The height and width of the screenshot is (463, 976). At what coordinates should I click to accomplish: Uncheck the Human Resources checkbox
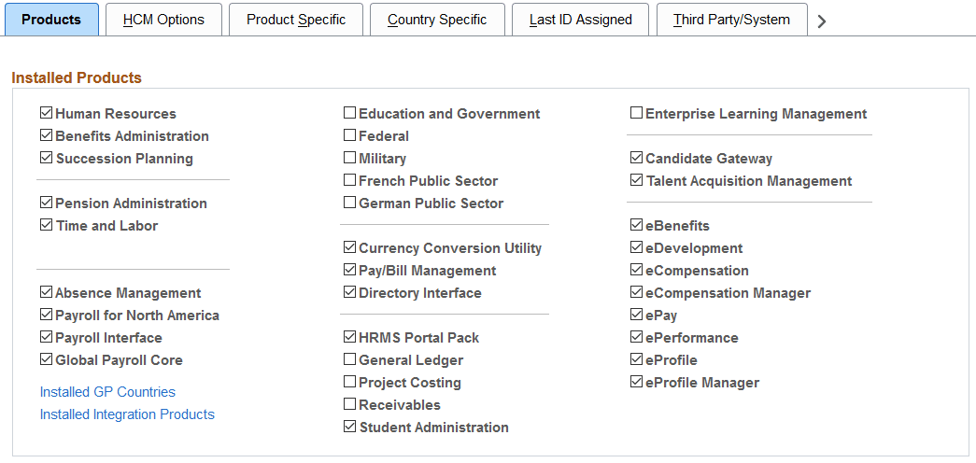click(46, 113)
